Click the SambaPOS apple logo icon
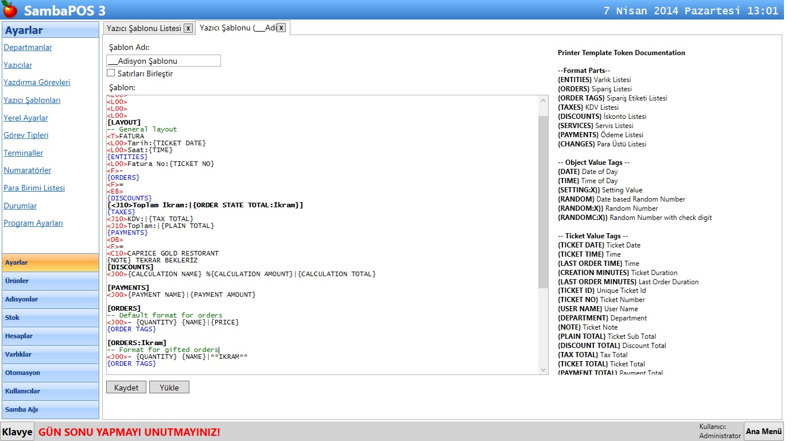Screen dimensions: 792x441 pyautogui.click(x=10, y=10)
